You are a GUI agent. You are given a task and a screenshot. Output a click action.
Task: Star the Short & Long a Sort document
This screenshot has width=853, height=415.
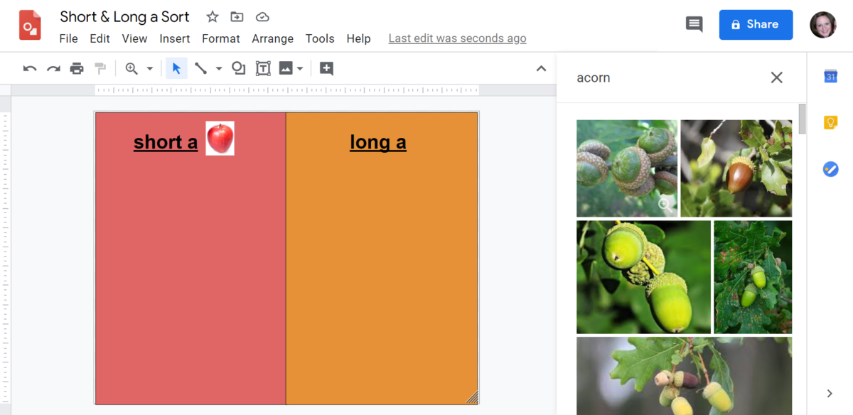[213, 16]
